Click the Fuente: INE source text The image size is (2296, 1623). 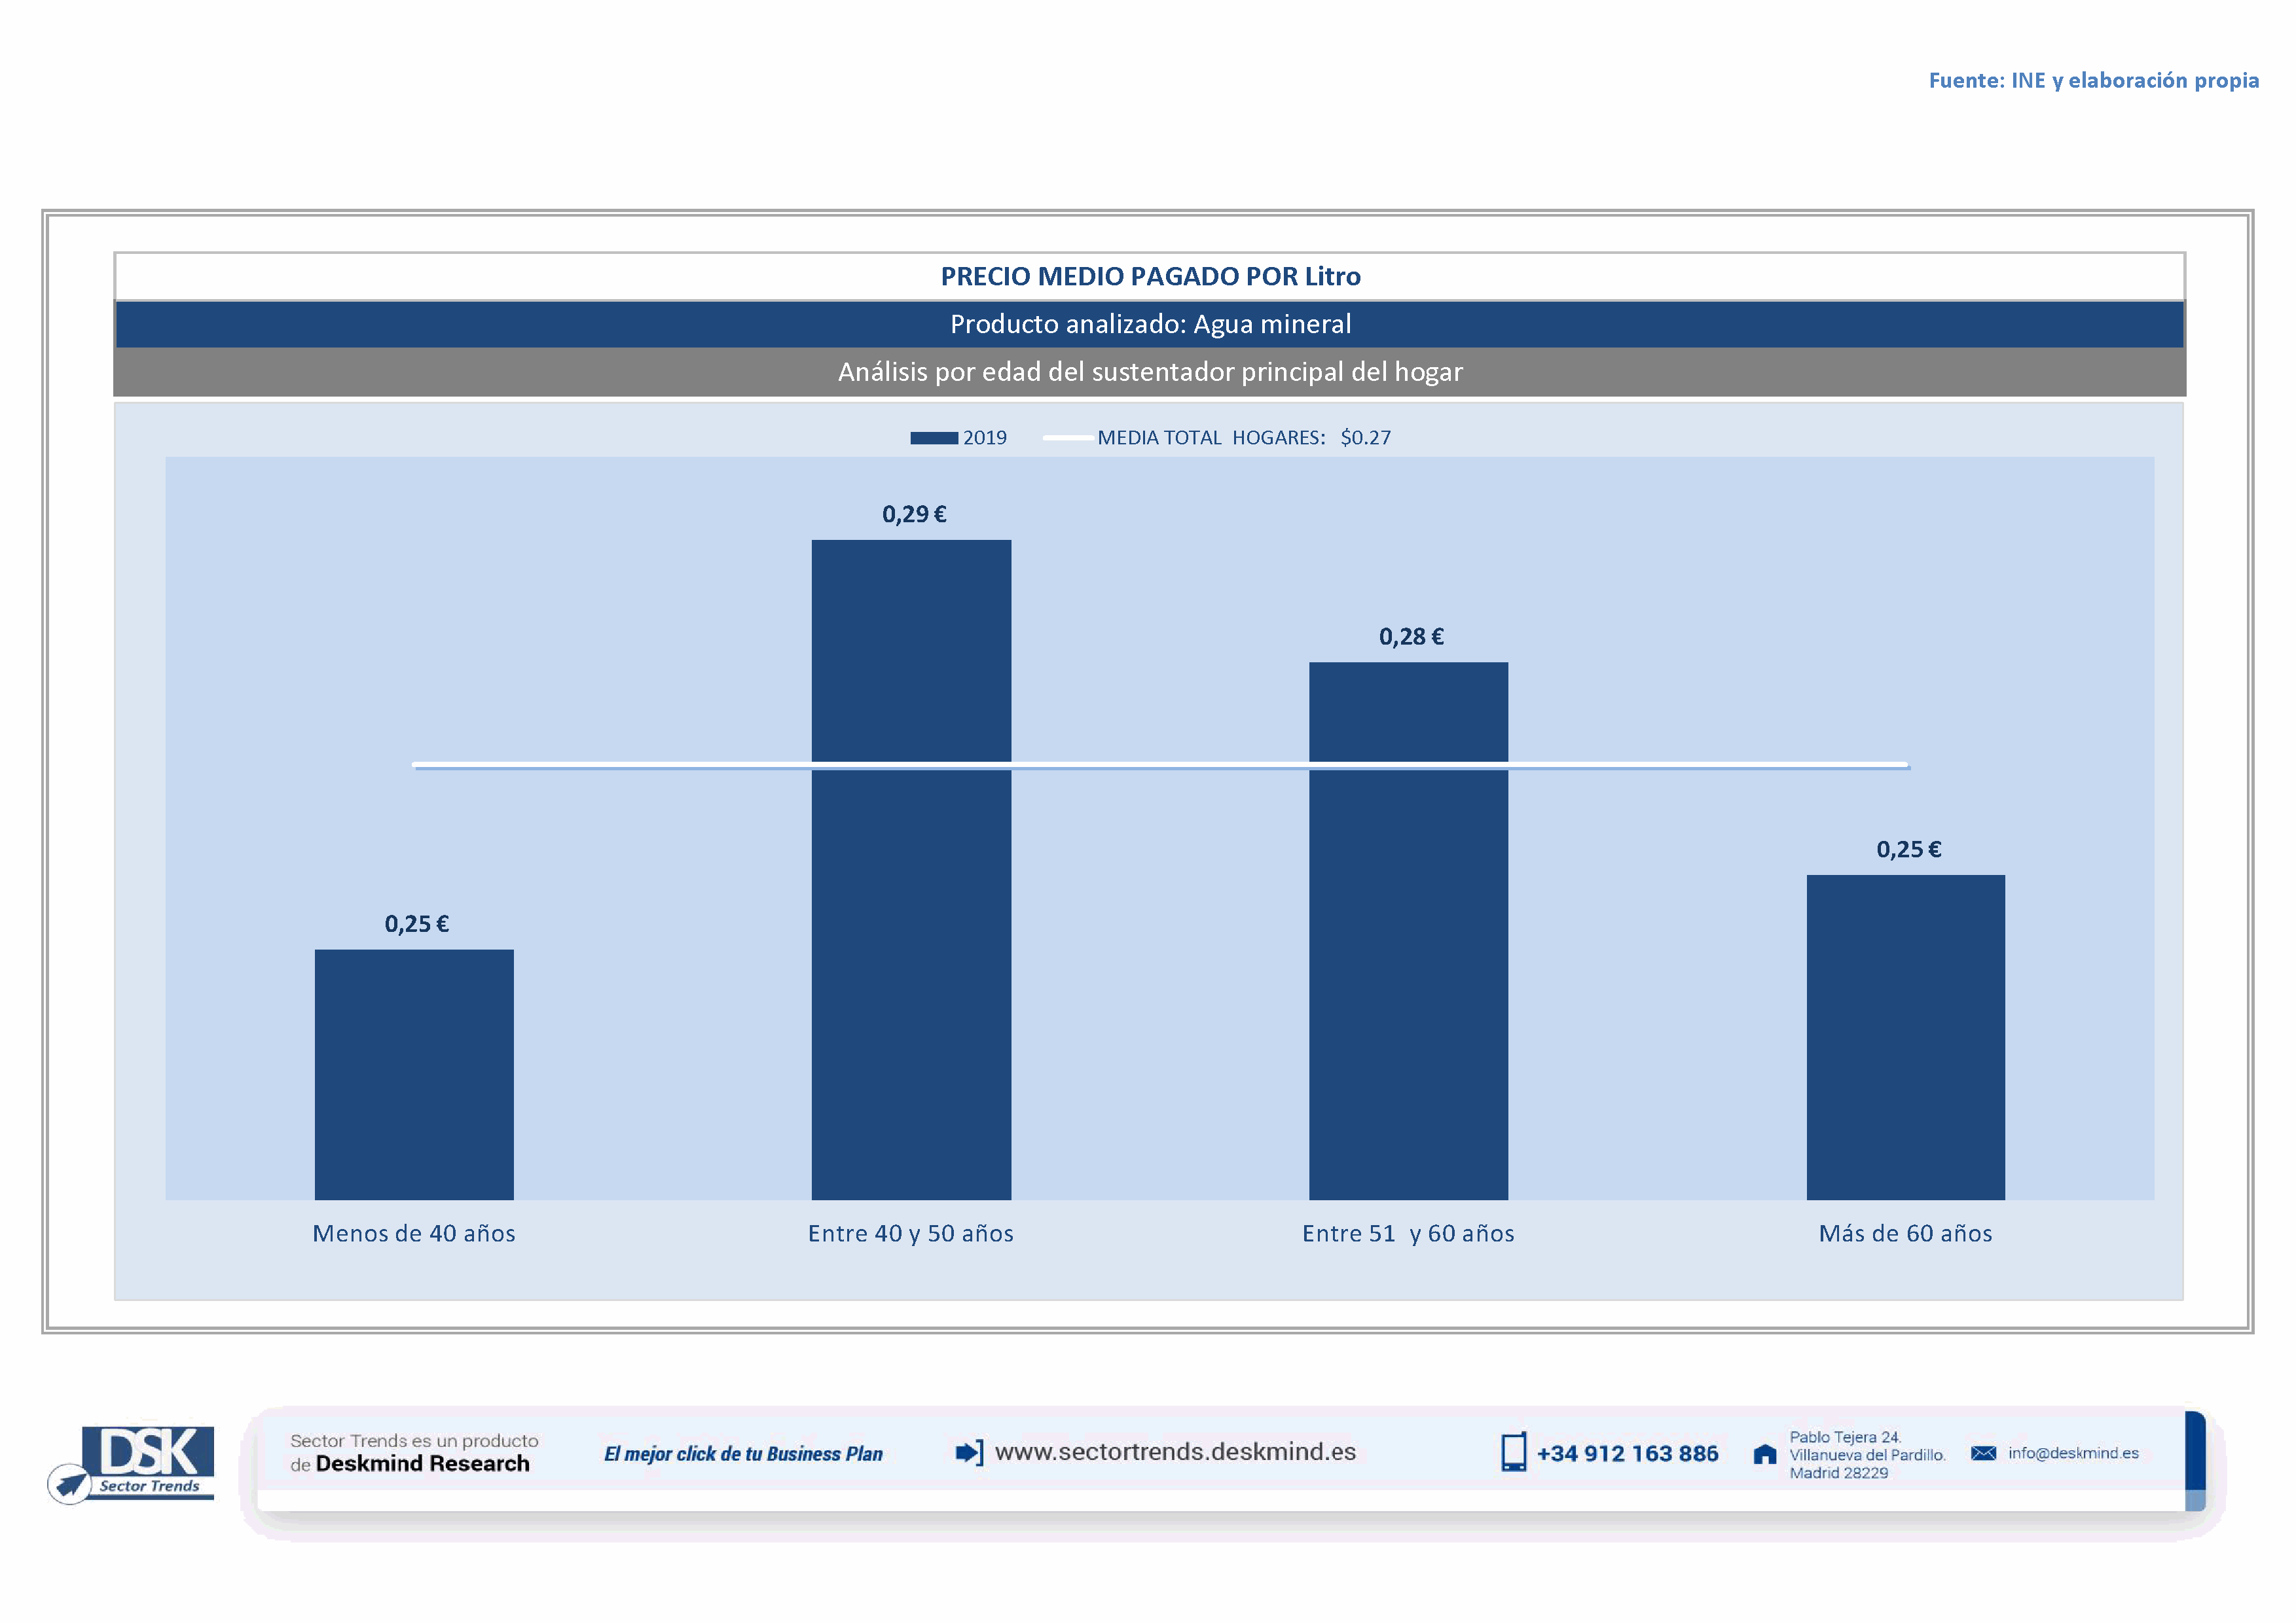(x=2093, y=80)
